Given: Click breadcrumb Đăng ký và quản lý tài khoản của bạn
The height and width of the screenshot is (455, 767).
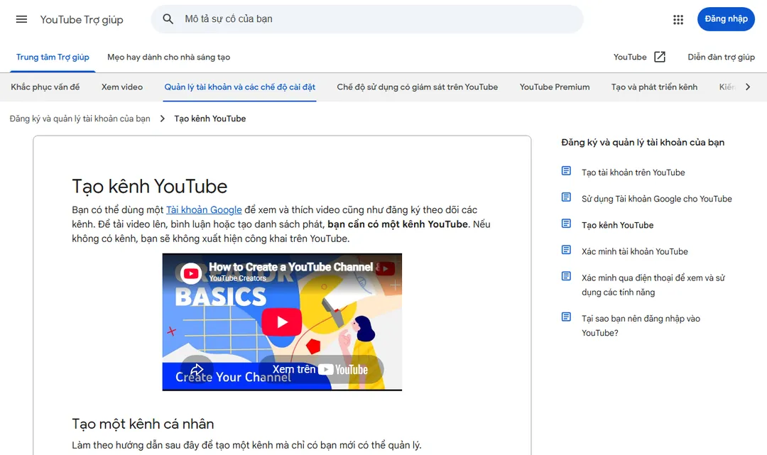Looking at the screenshot, I should click(x=80, y=119).
